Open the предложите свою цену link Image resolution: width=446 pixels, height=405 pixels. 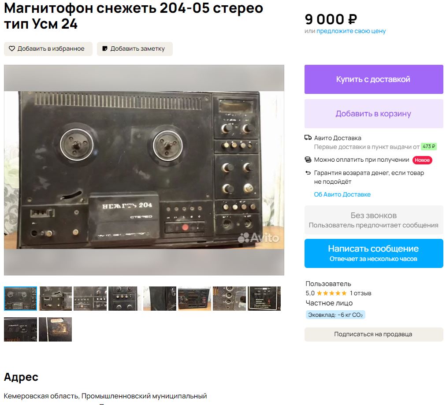click(x=351, y=31)
